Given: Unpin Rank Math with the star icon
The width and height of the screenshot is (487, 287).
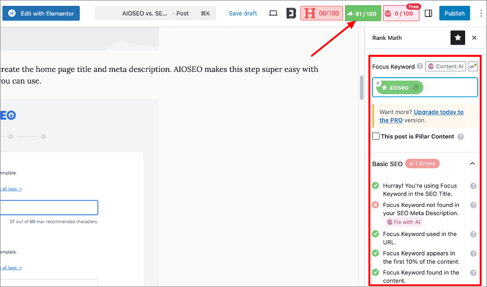Looking at the screenshot, I should point(458,38).
